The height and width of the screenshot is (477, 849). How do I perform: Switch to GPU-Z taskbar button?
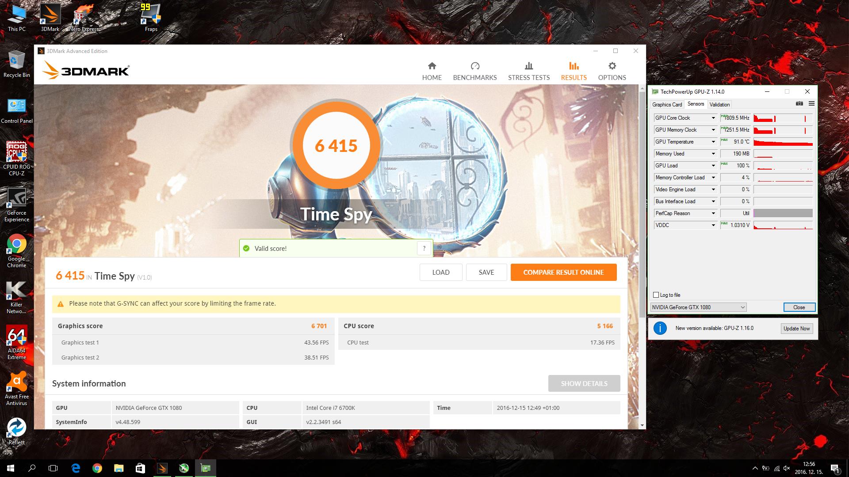206,468
